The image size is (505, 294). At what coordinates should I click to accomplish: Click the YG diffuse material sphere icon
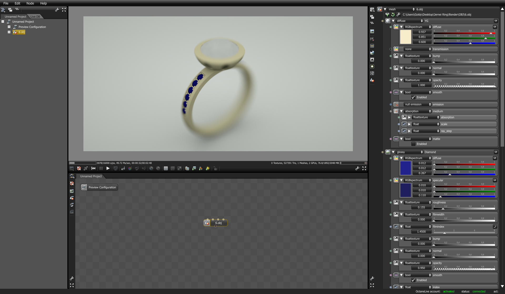point(388,21)
